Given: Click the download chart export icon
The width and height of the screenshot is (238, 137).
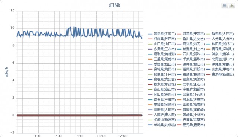Looking at the screenshot, I should (232, 6).
